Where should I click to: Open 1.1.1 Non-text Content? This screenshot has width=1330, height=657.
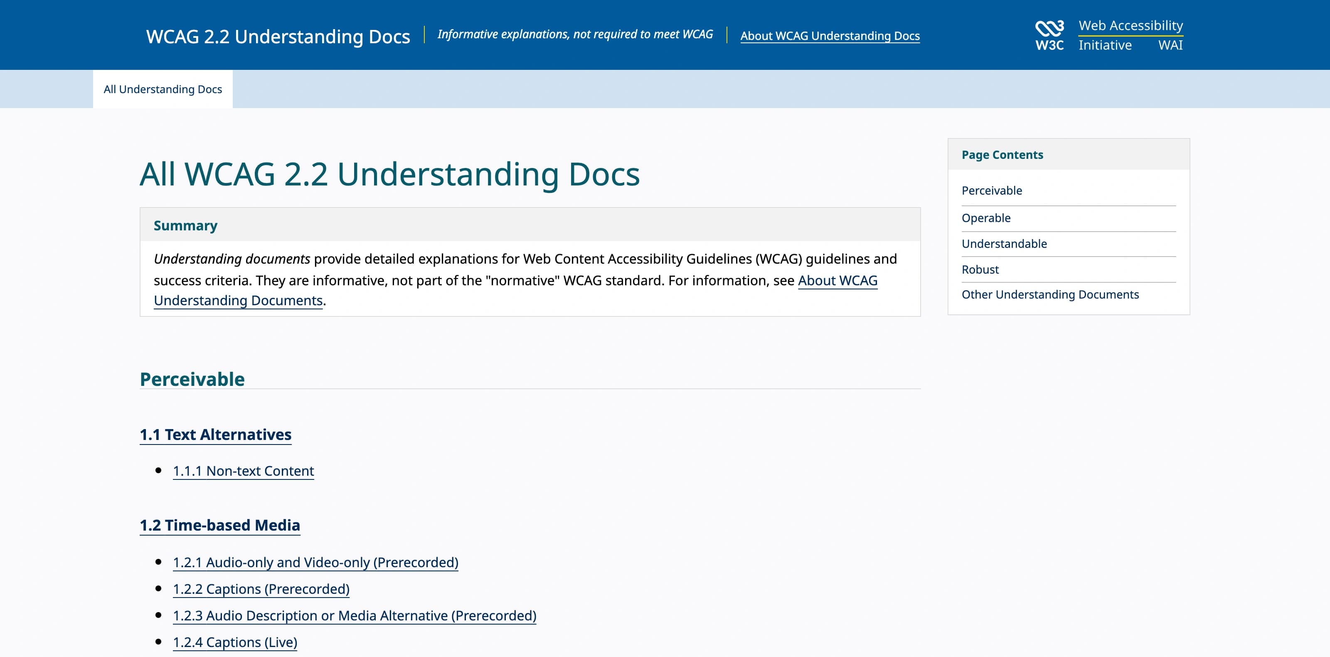(x=243, y=471)
